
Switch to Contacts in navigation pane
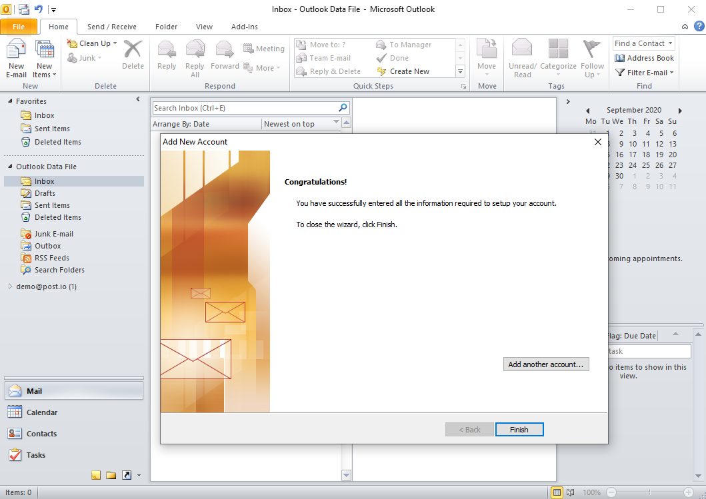click(x=74, y=434)
